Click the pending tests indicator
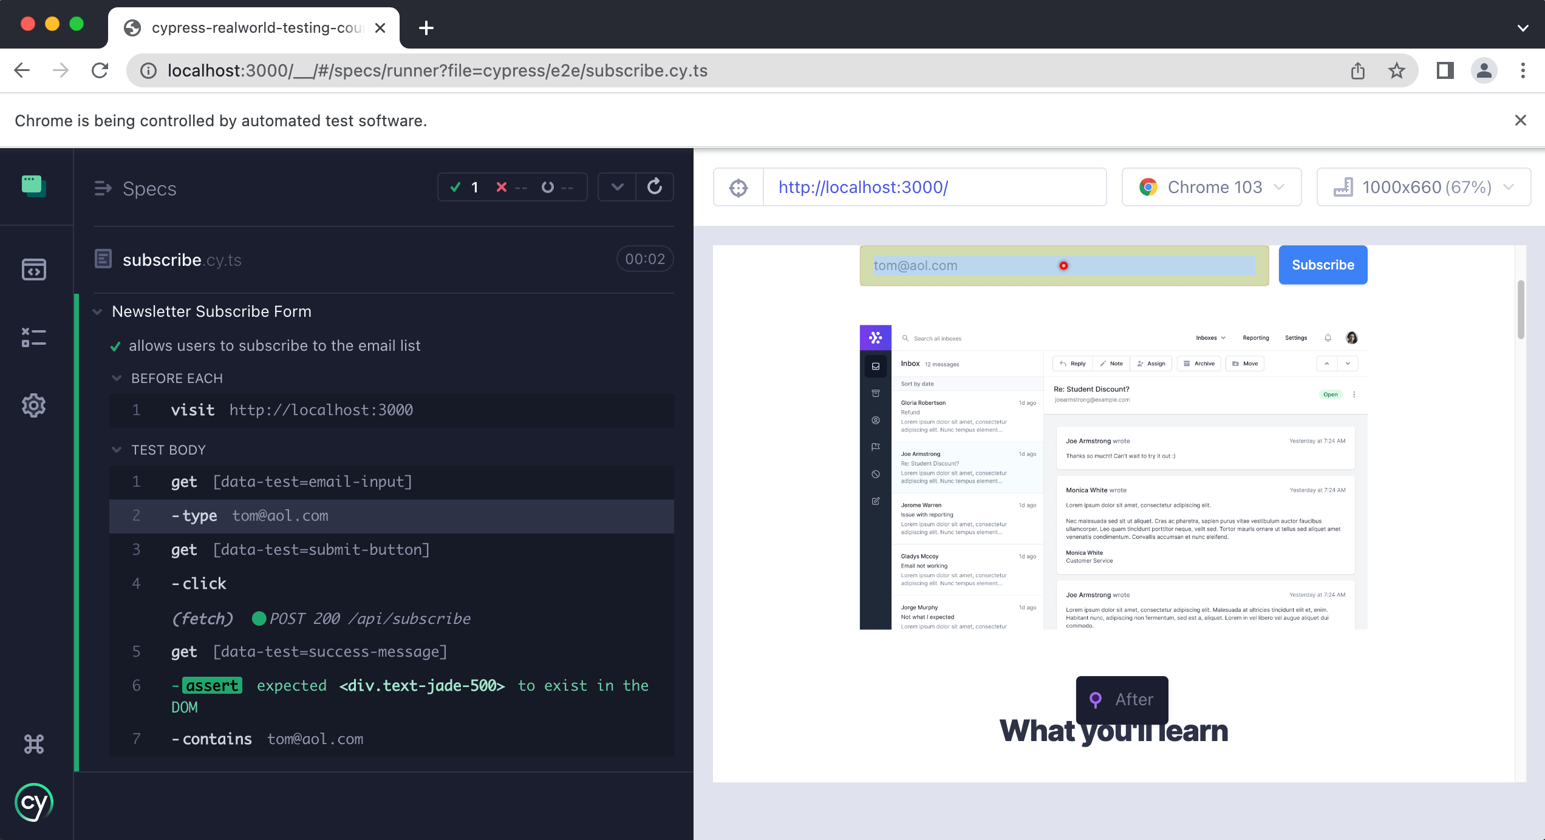The width and height of the screenshot is (1545, 840). click(x=556, y=187)
